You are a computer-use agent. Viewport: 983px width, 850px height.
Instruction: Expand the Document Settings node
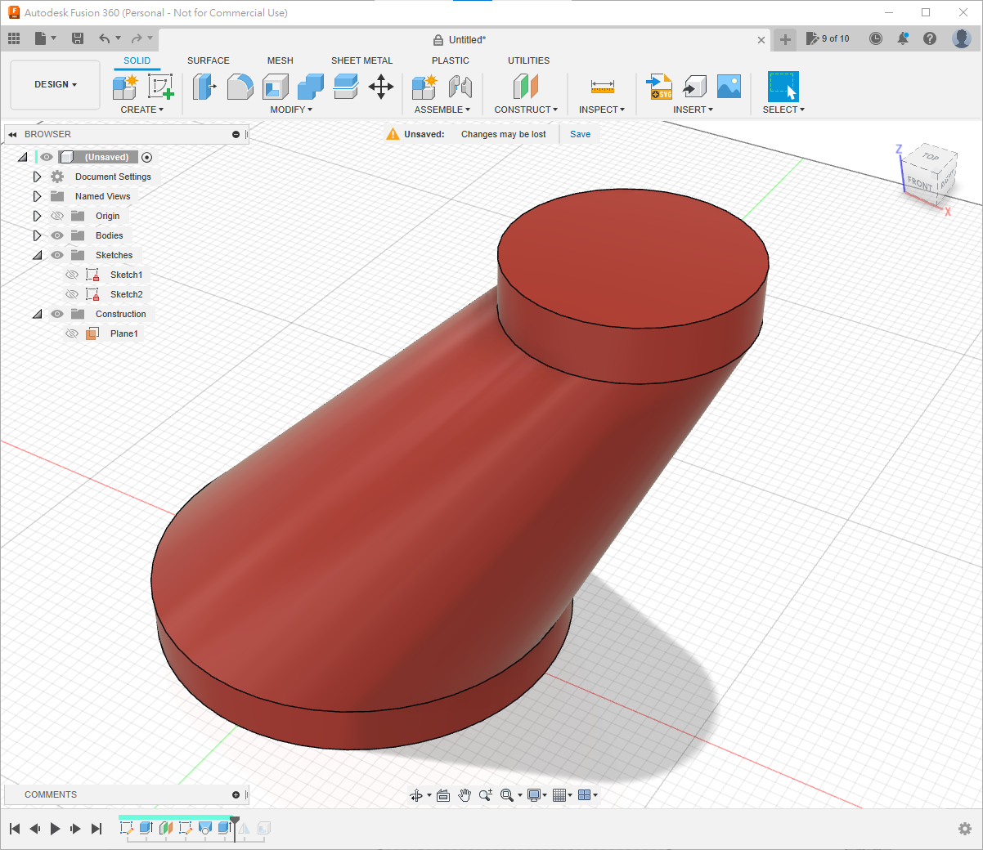coord(37,177)
